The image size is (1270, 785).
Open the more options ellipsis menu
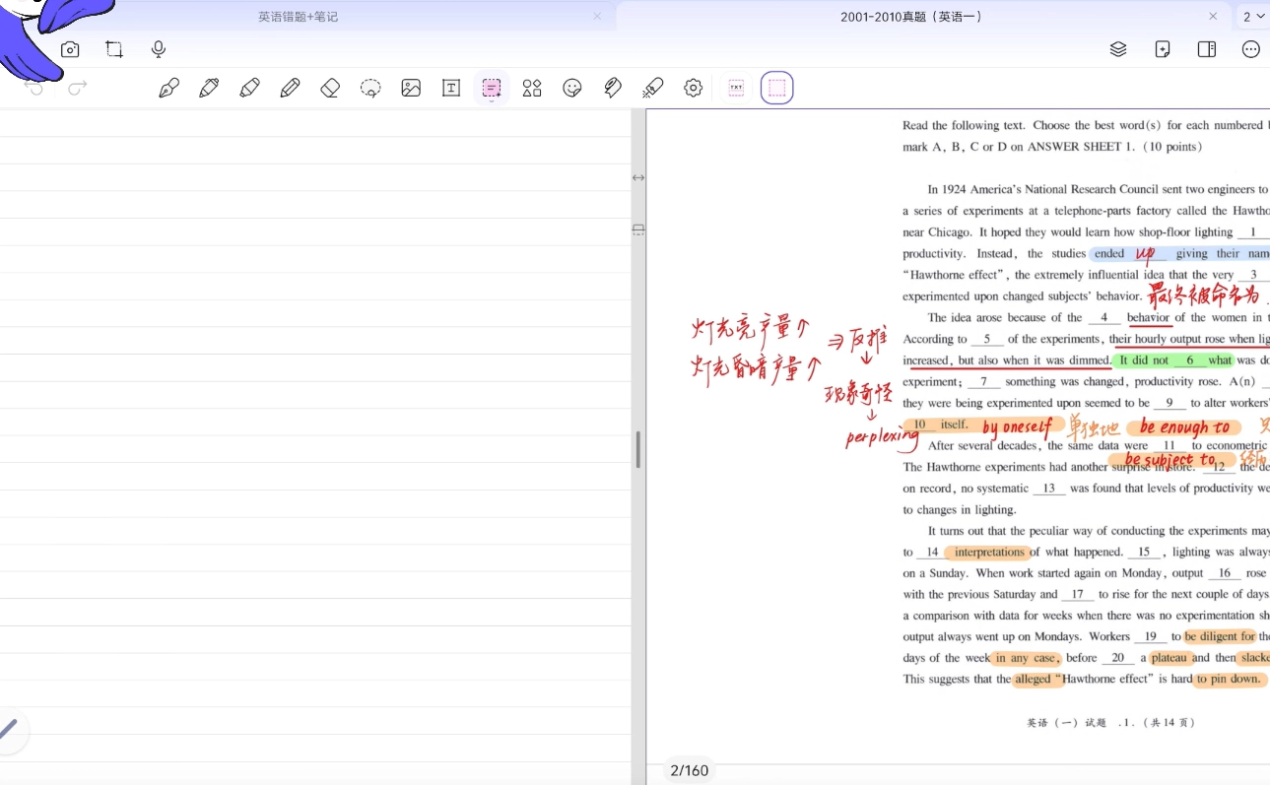point(1250,49)
